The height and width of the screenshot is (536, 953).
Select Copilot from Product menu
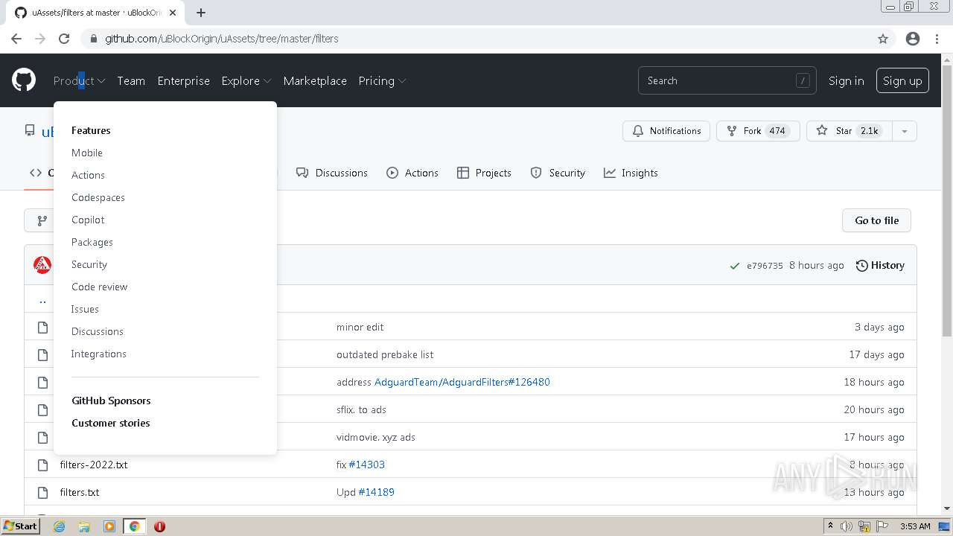coord(88,220)
